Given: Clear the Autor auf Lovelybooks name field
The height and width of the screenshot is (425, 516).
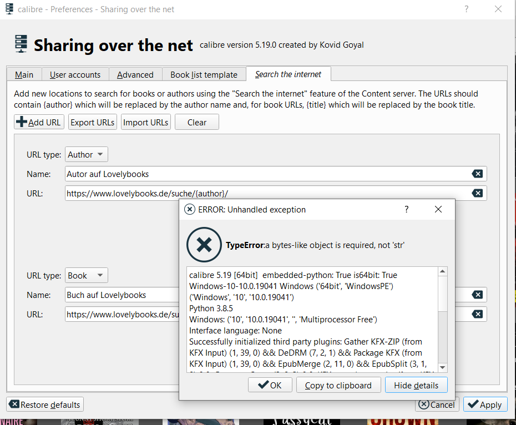Looking at the screenshot, I should coord(477,174).
